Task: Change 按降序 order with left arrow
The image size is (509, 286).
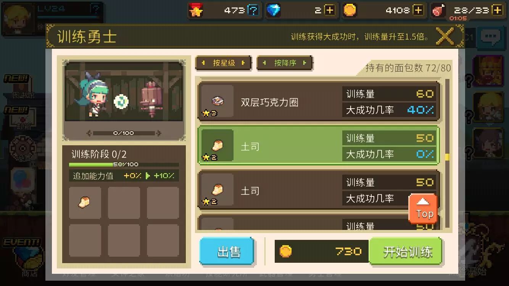Action: (265, 63)
